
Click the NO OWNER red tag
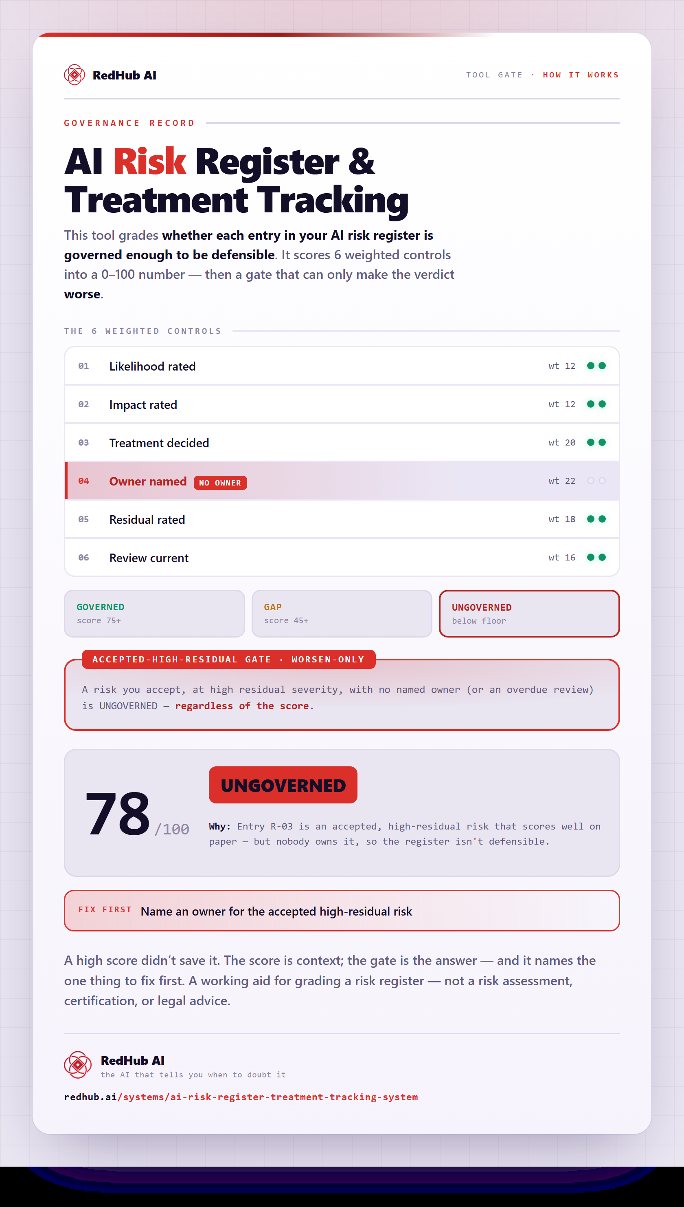click(x=220, y=482)
